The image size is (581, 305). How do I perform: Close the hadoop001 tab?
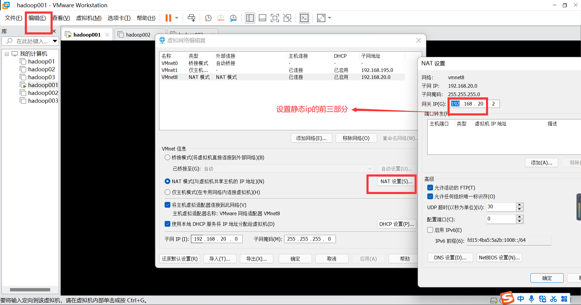click(x=107, y=35)
